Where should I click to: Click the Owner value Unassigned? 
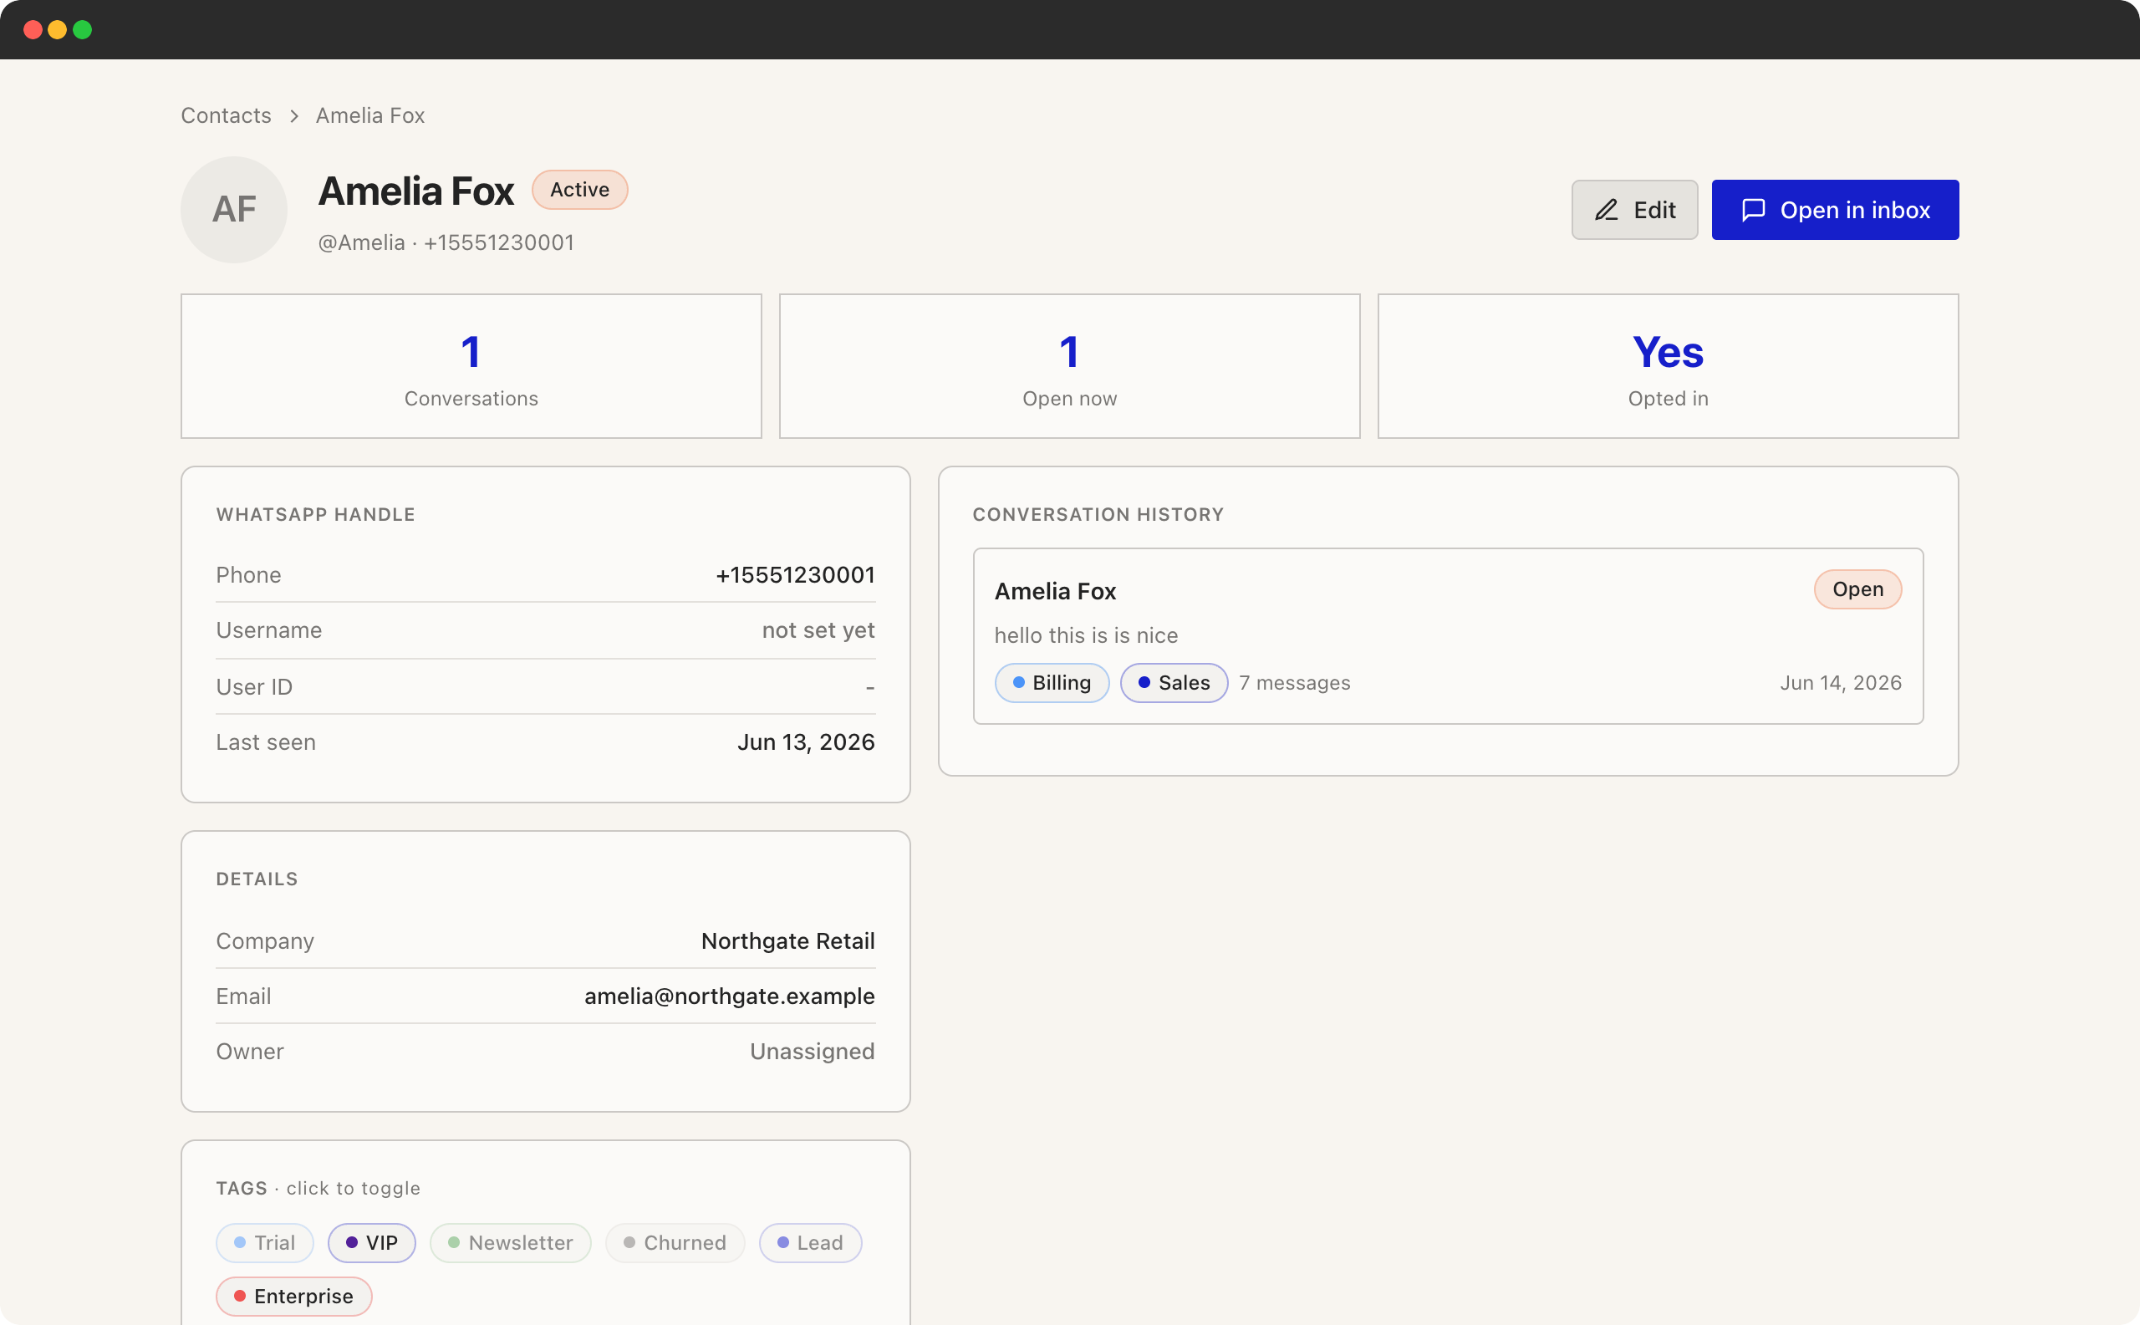[x=812, y=1052]
